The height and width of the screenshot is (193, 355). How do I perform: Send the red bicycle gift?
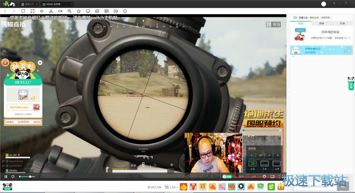251,187
